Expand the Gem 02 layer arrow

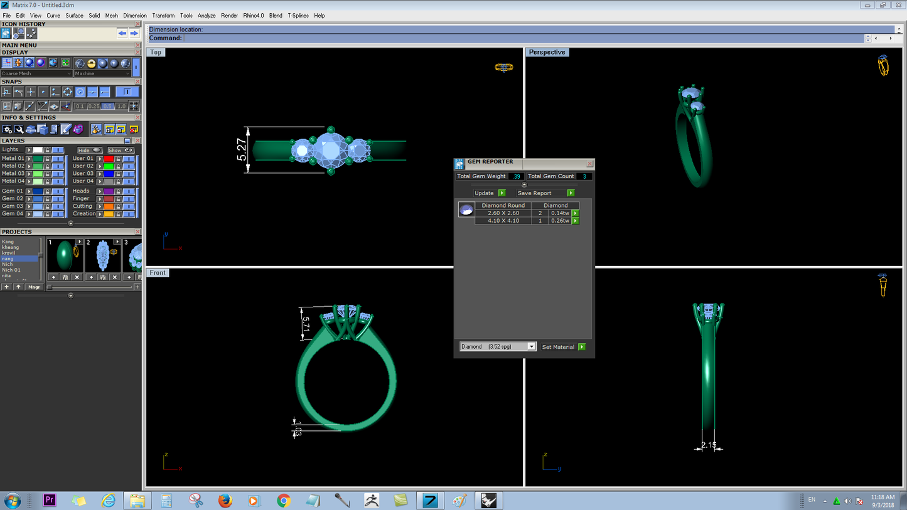click(x=29, y=199)
